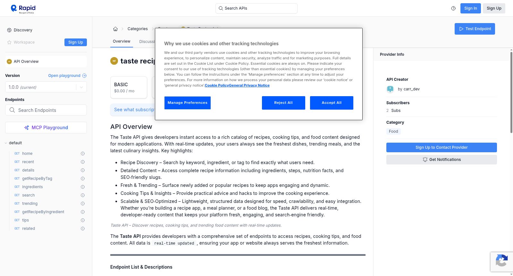
Task: Click the 'Workspace' sidebar label
Action: click(x=24, y=42)
